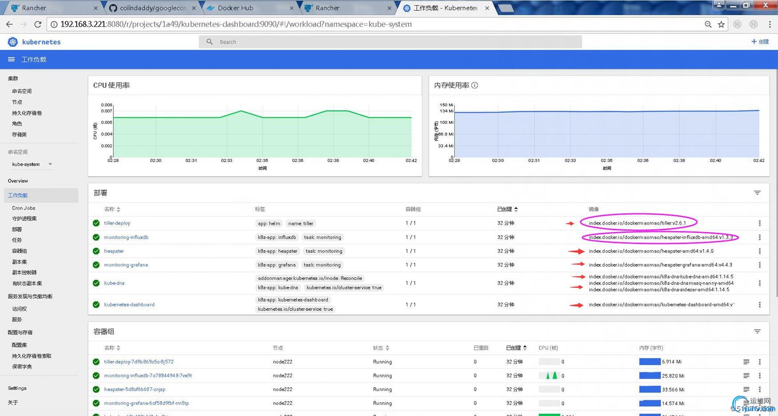Open 守护进程集 in the sidebar

tap(24, 219)
